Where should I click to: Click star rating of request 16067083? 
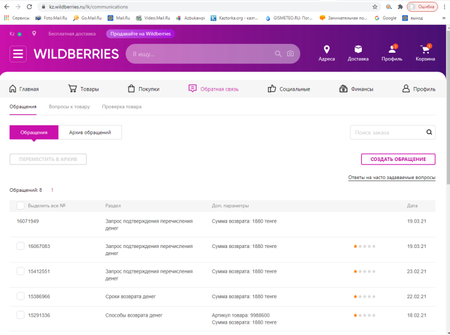365,246
